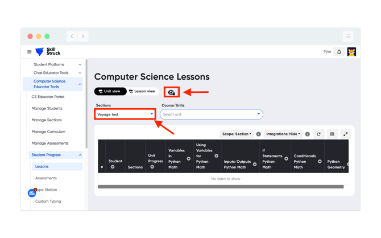Open the table columns layout icon
The height and width of the screenshot is (238, 381).
pyautogui.click(x=332, y=134)
